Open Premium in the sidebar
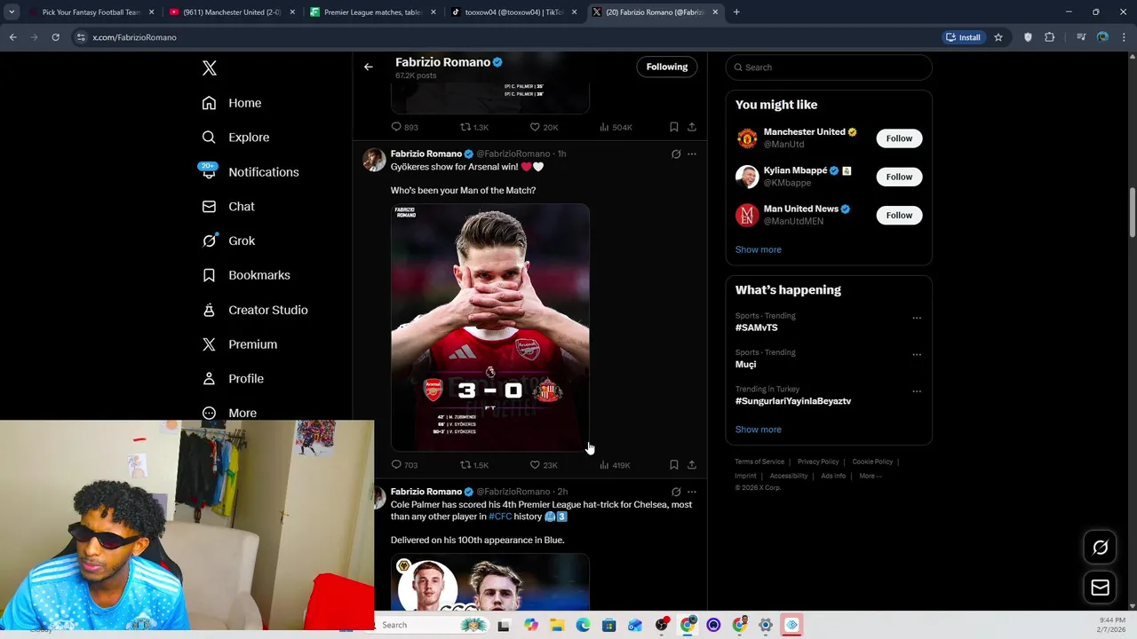The height and width of the screenshot is (639, 1137). (239, 344)
